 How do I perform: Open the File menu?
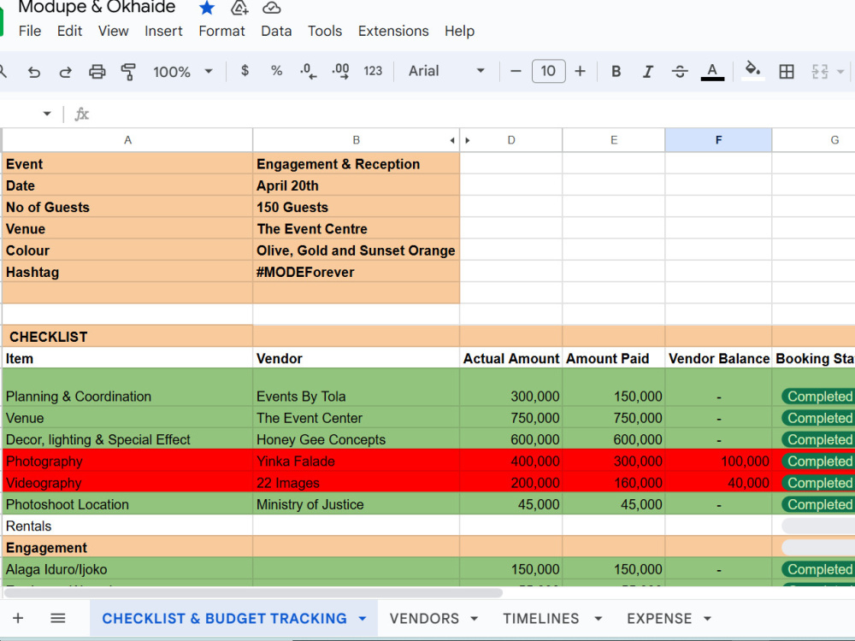tap(29, 31)
